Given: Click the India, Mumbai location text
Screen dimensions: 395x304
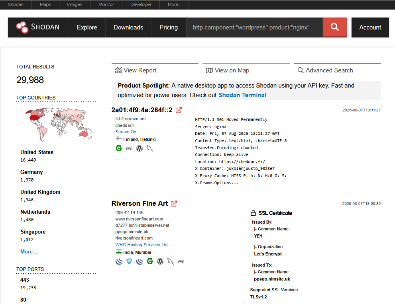Looking at the screenshot, I should (x=137, y=252).
